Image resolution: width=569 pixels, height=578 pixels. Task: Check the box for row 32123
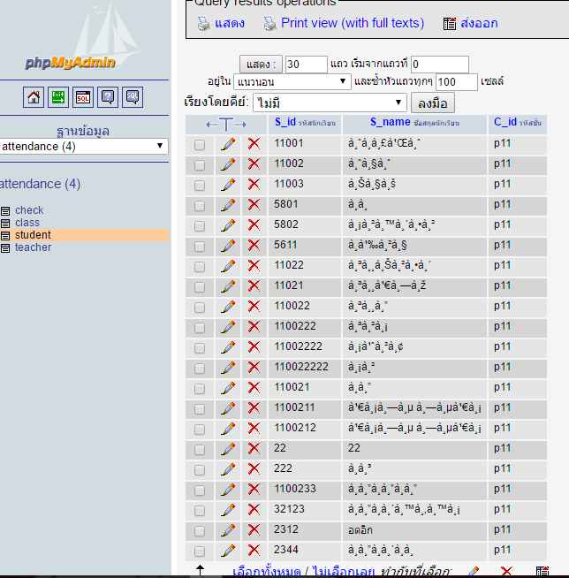[200, 511]
